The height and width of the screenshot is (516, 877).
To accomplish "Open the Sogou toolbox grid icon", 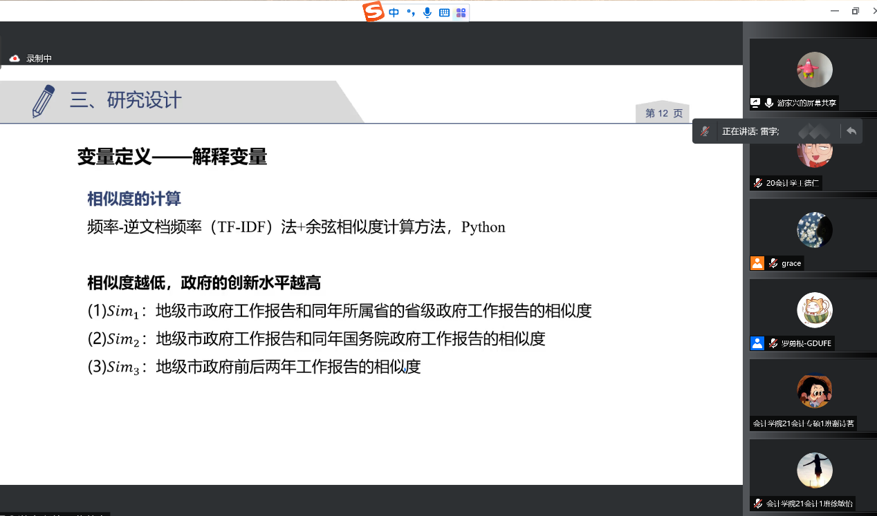I will (461, 12).
